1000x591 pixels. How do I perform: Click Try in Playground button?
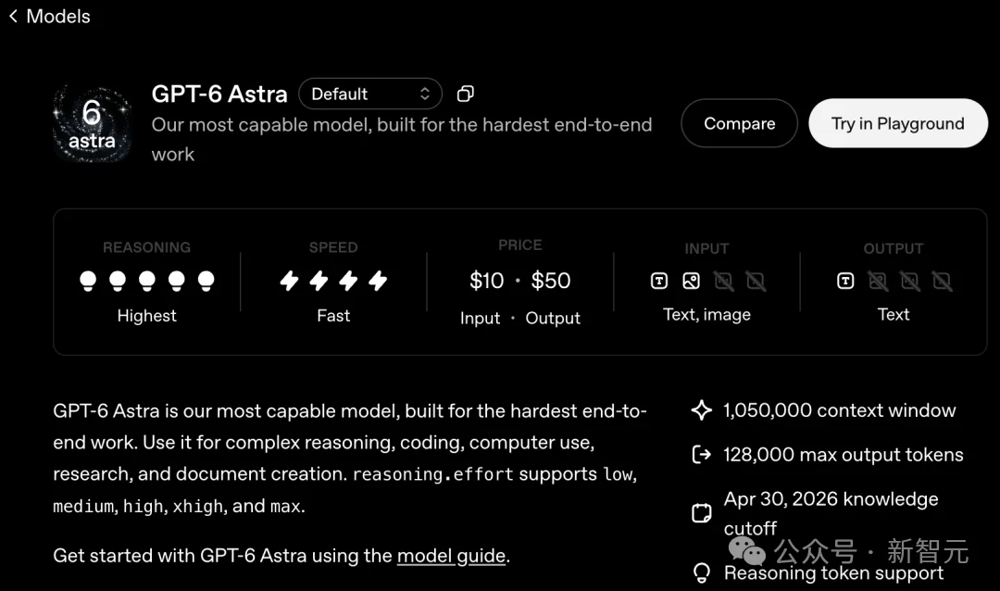(898, 123)
